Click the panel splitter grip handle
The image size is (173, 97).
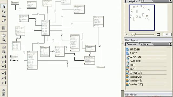click(122, 43)
